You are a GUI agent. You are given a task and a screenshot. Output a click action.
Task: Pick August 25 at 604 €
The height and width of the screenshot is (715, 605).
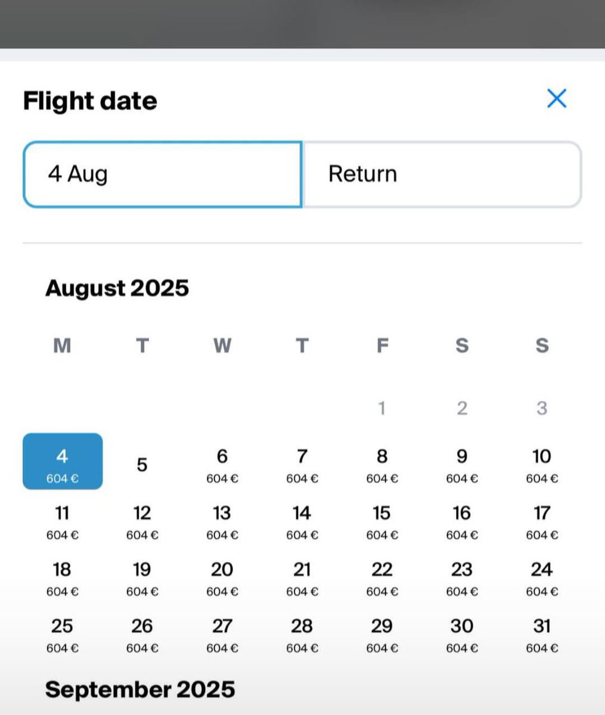(x=63, y=635)
